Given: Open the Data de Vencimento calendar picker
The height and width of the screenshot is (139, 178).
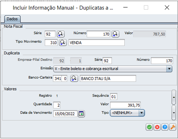Looking at the screenshot, I should coord(81,113).
